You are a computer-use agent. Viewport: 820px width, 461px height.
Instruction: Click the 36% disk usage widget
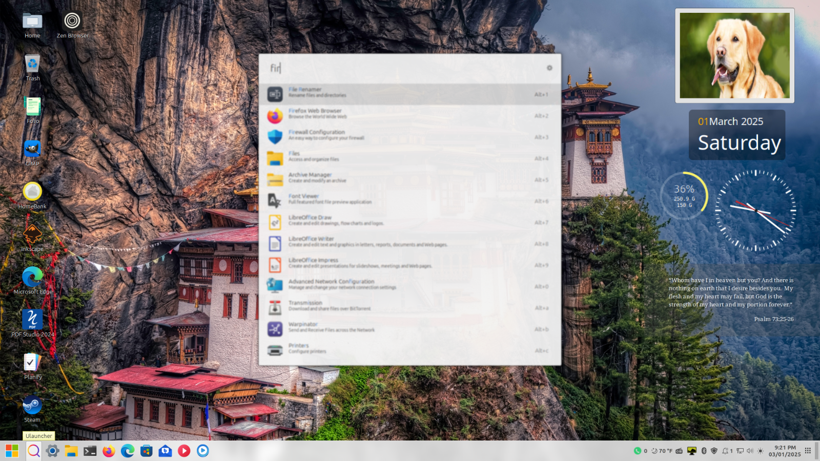pos(684,196)
